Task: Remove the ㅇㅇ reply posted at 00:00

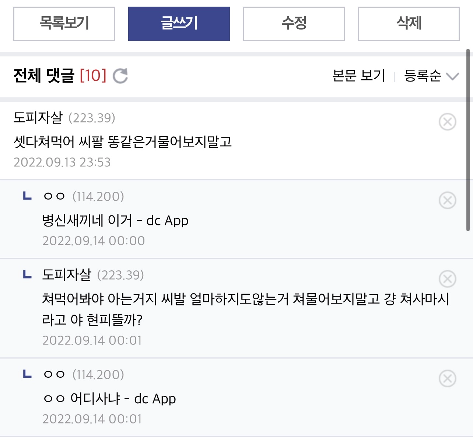Action: point(447,200)
